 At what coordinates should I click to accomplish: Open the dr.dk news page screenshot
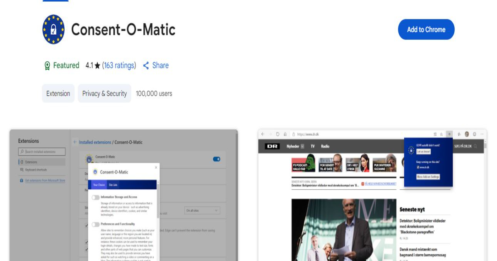(x=372, y=195)
